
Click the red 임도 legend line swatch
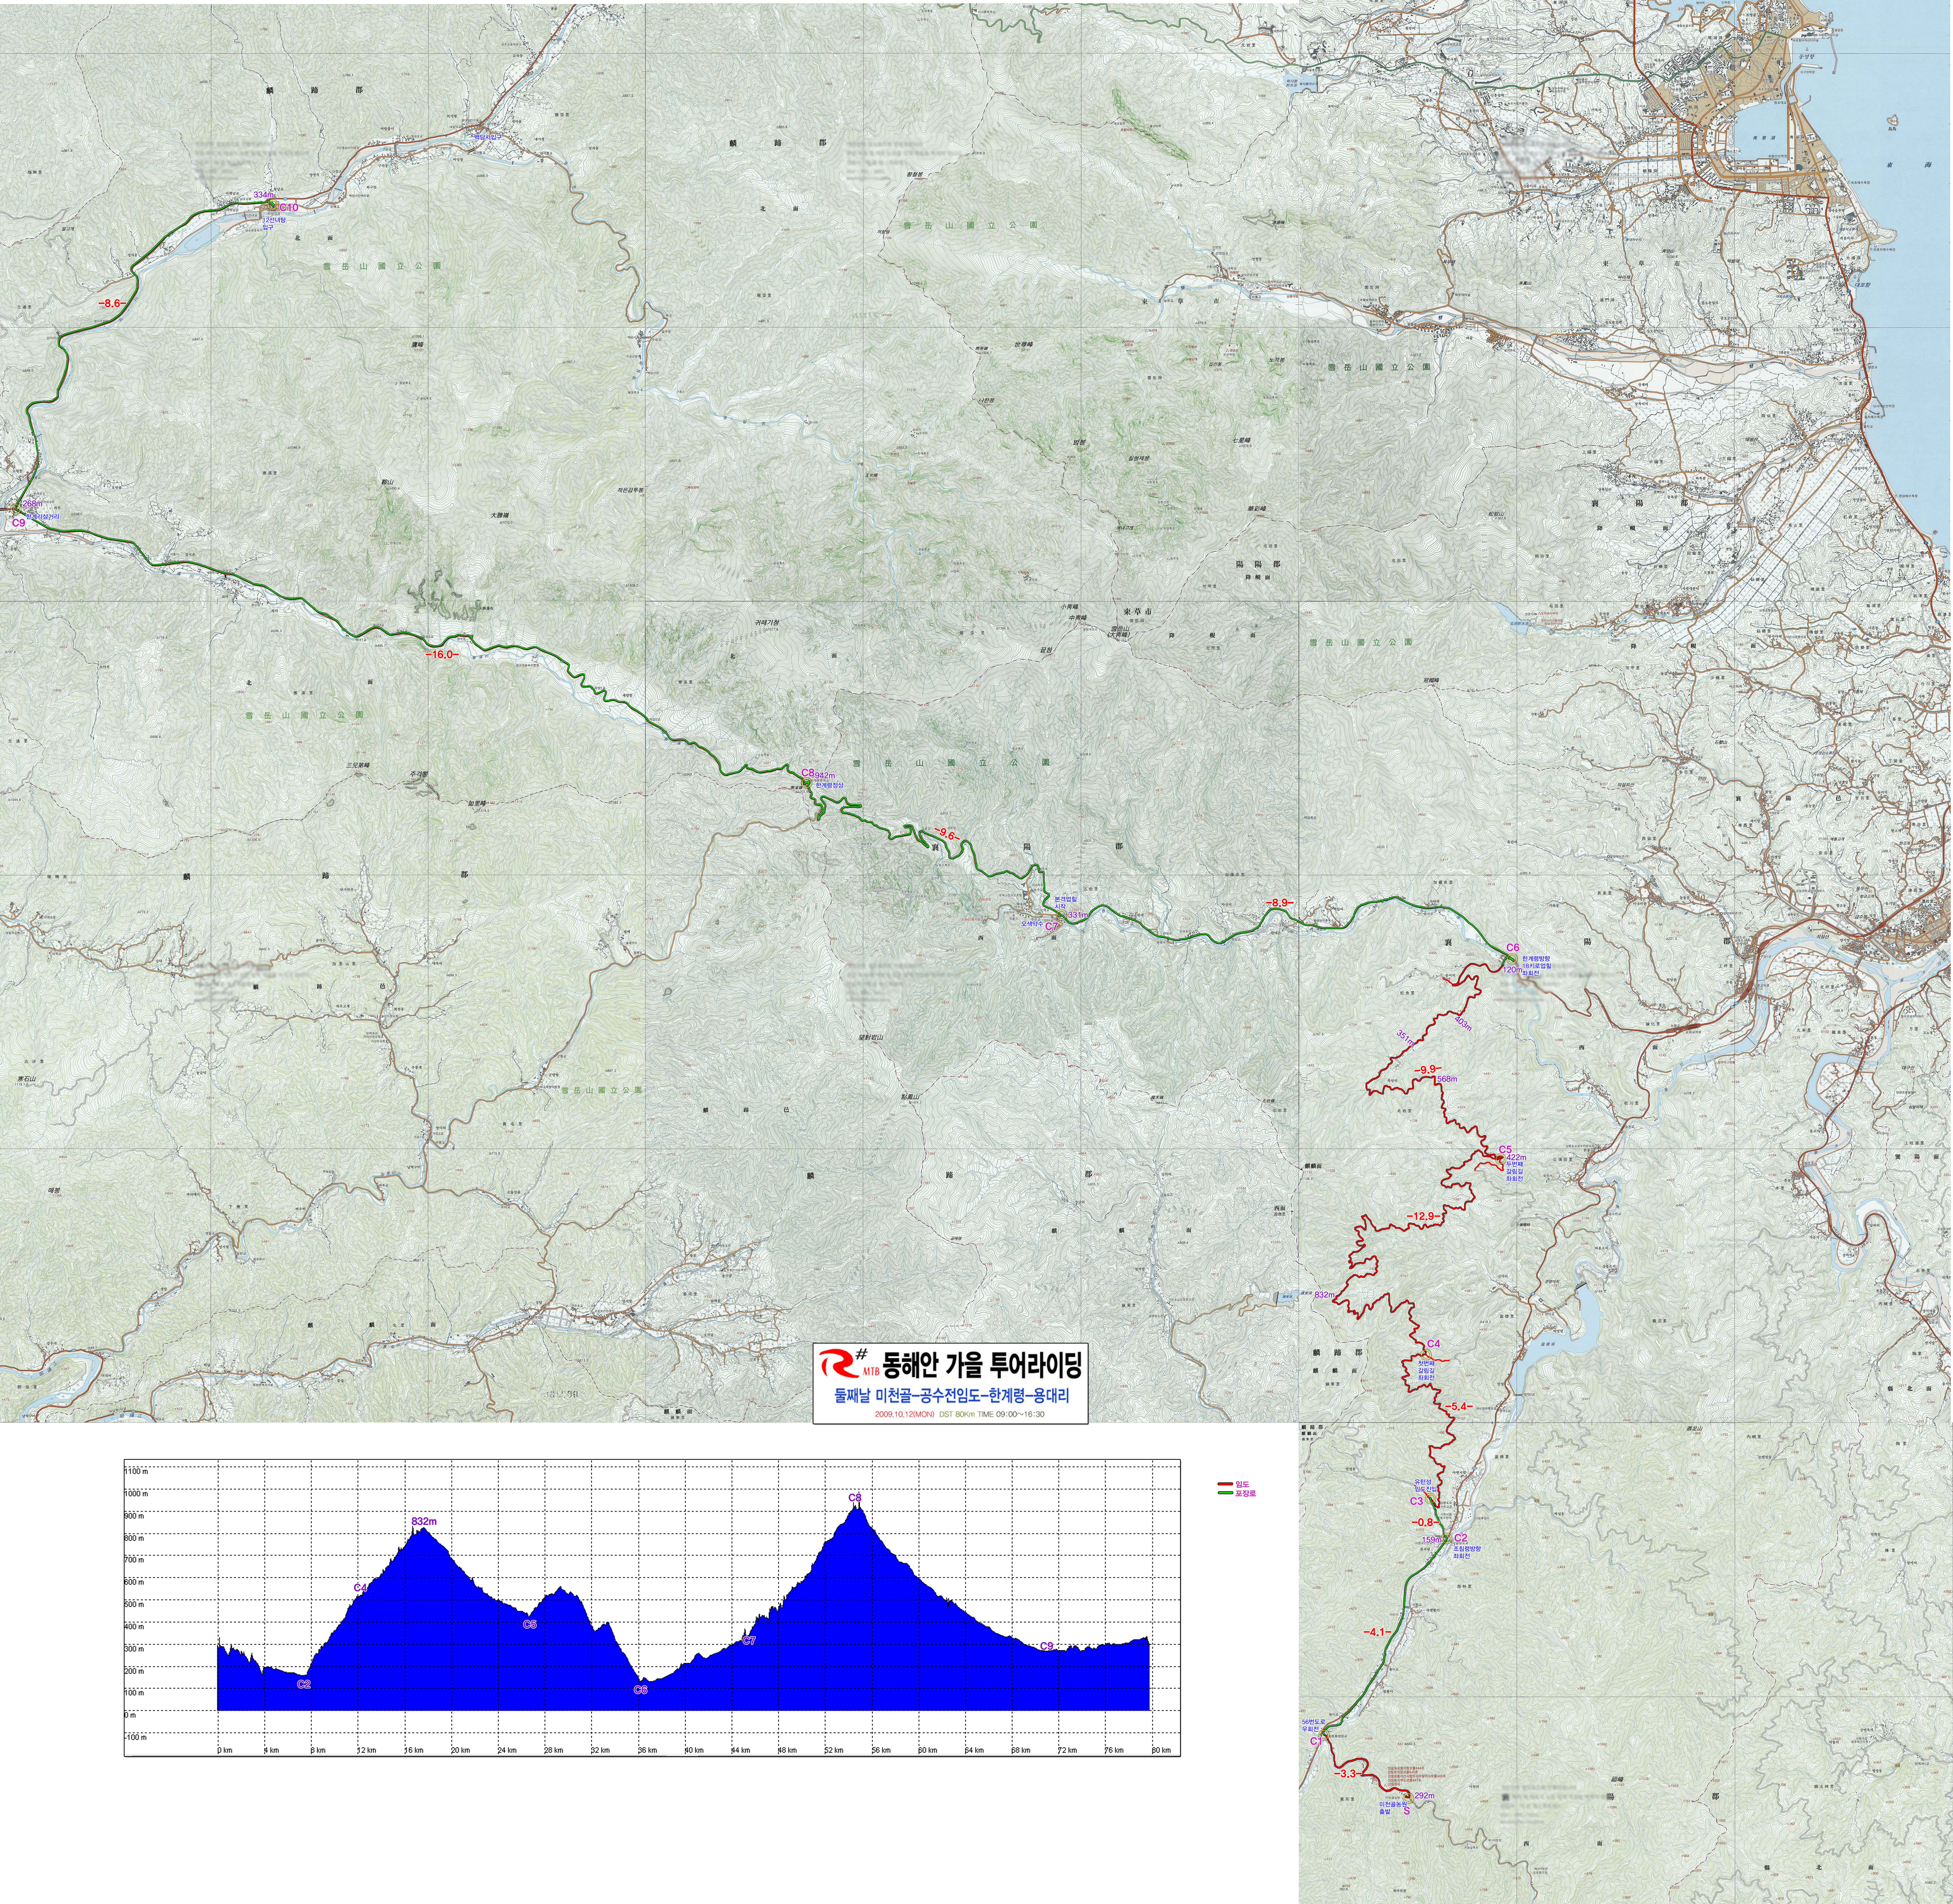pyautogui.click(x=1225, y=1484)
